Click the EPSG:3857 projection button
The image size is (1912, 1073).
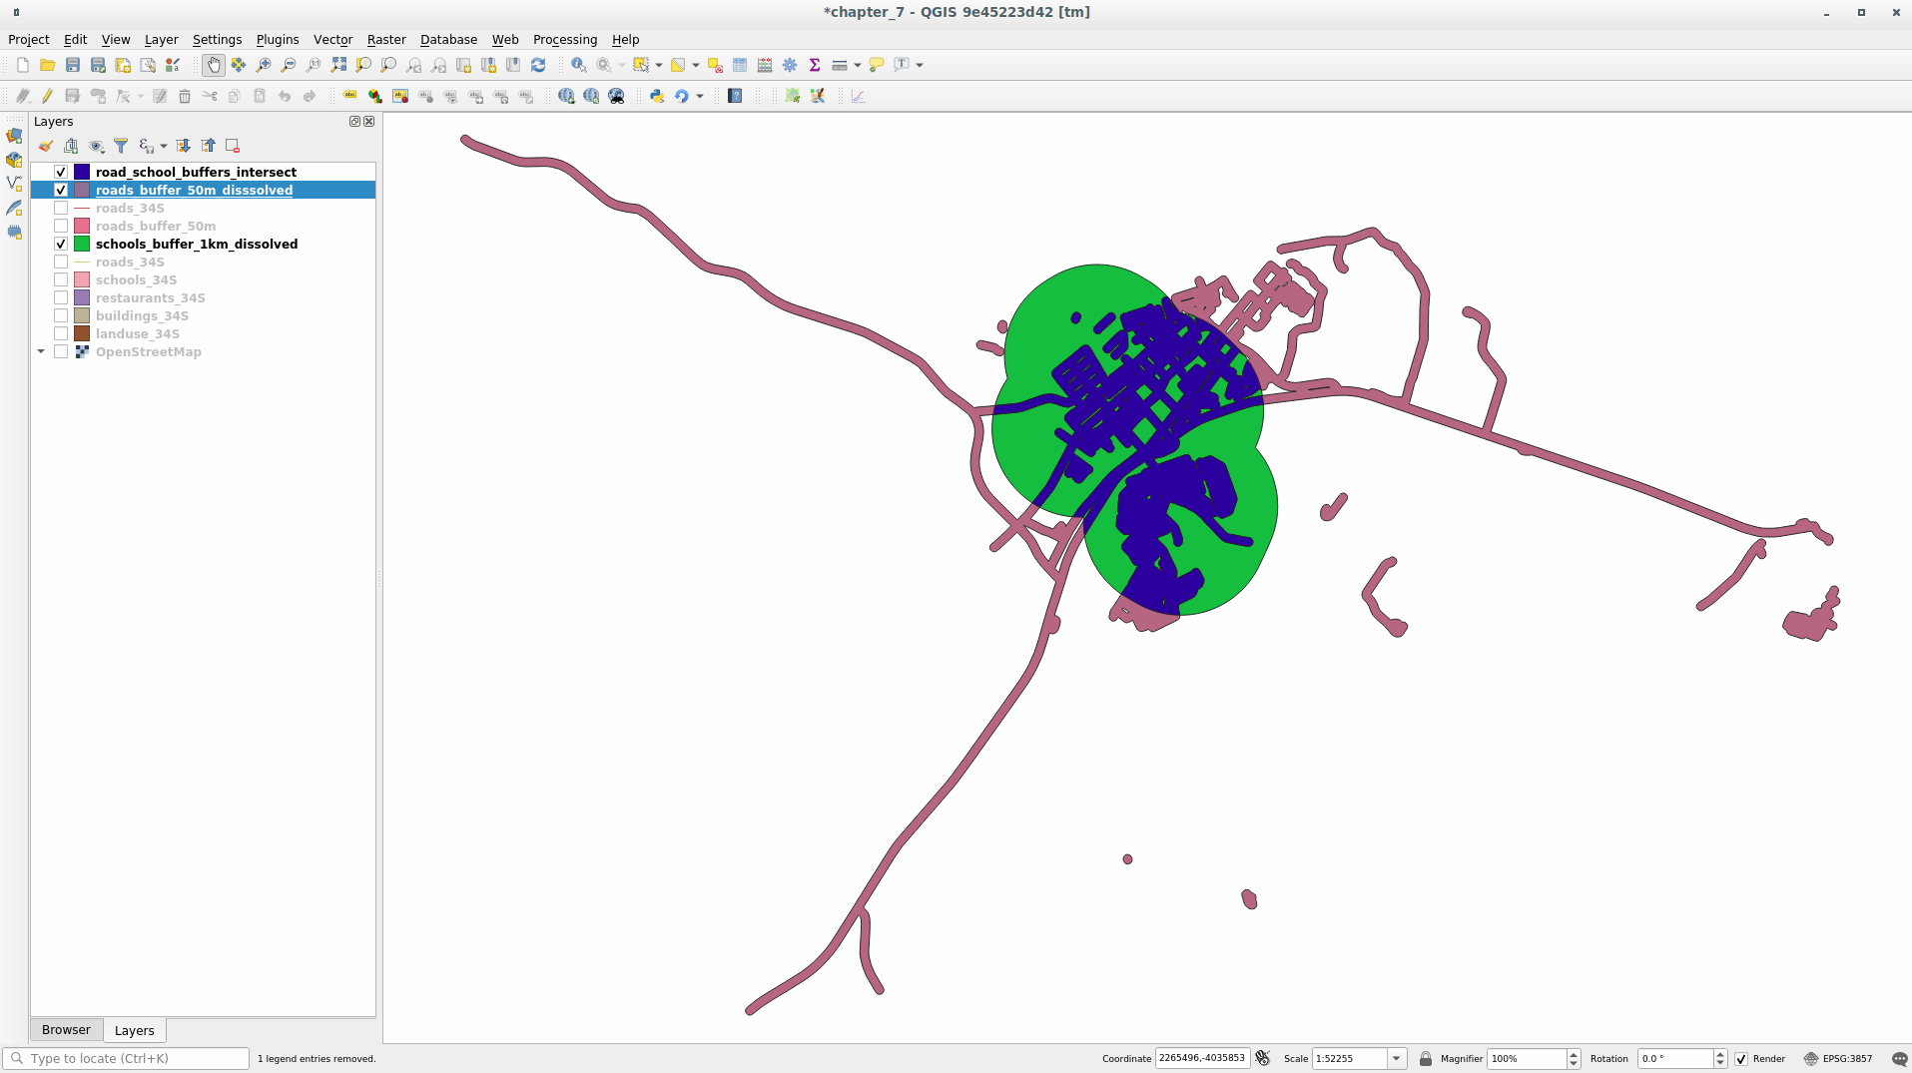1838,1059
